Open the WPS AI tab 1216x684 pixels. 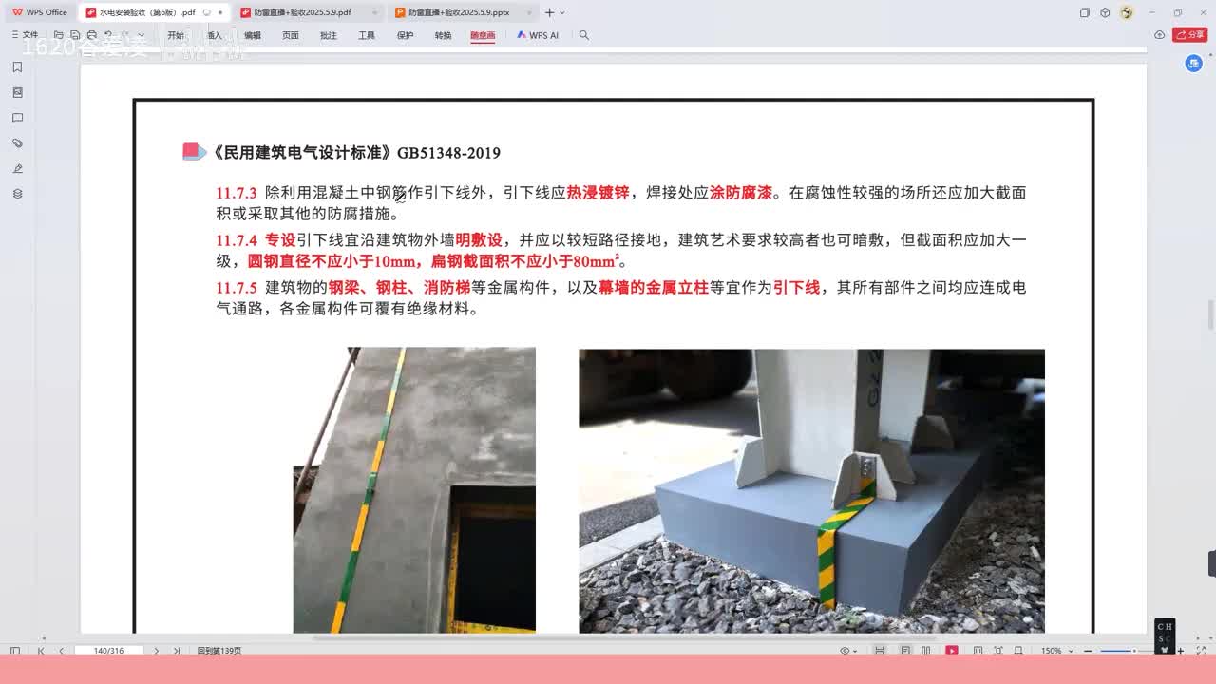pos(538,35)
